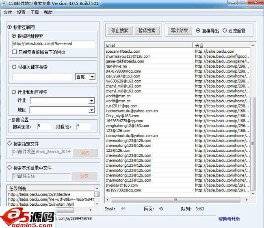The height and width of the screenshot is (228, 264).
Task: Click the 浏览 button for 搜索本地目录
Action: coord(84,176)
